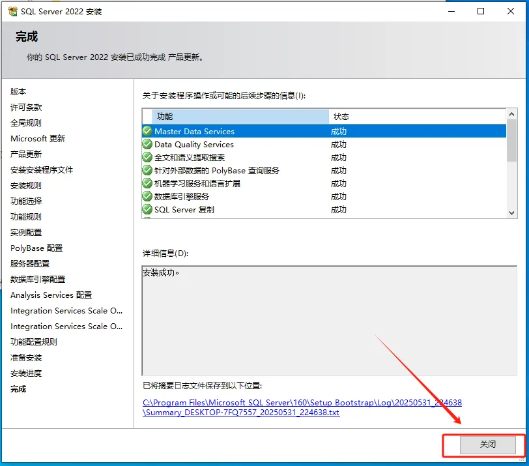This screenshot has height=466, width=529.
Task: Select the 针对外部数据的 PolyBase 查询服务 row
Action: tap(324, 170)
